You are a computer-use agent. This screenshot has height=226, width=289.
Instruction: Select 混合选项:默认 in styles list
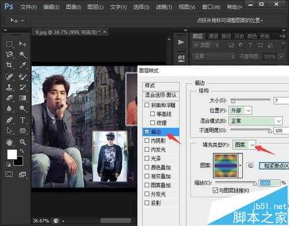coord(161,95)
